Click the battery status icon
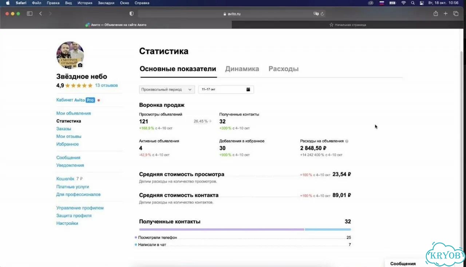 pyautogui.click(x=392, y=3)
